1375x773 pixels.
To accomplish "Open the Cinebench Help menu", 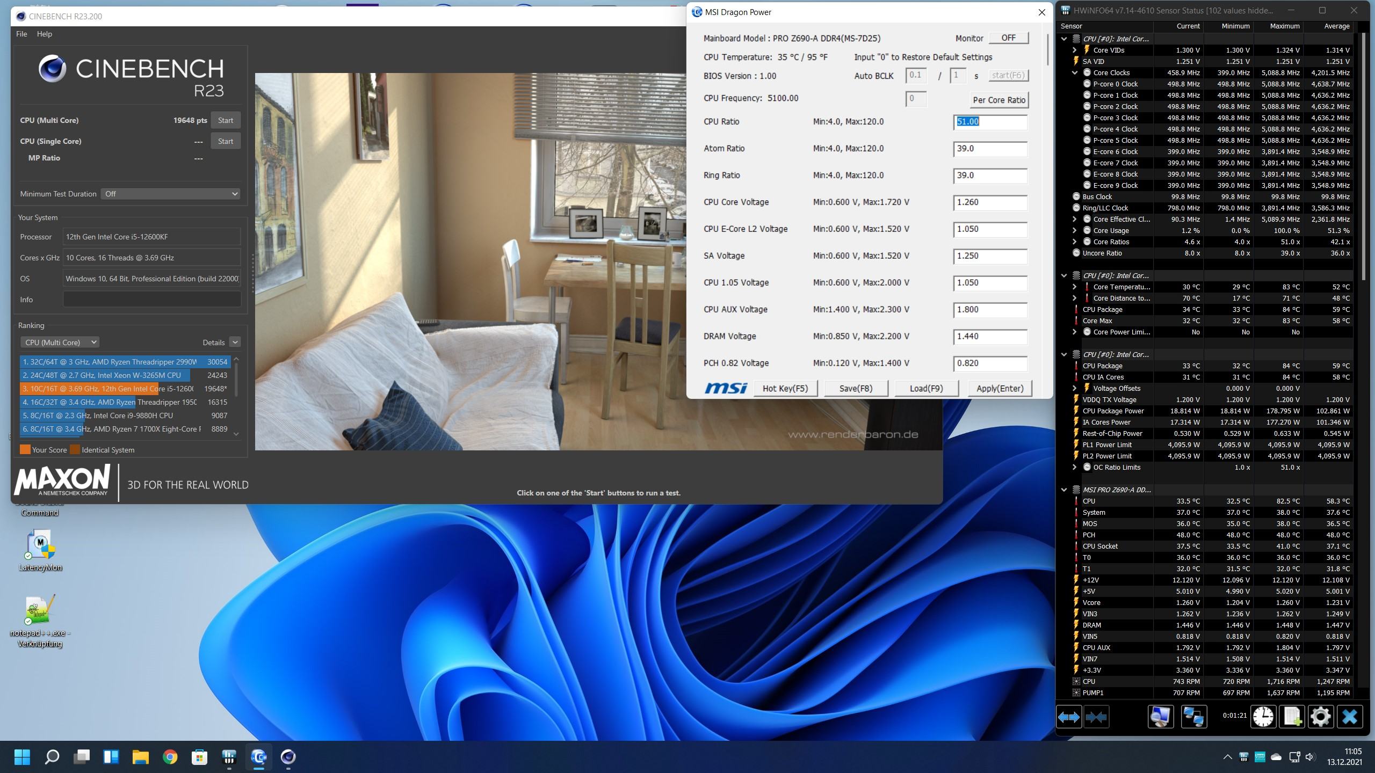I will (x=45, y=34).
